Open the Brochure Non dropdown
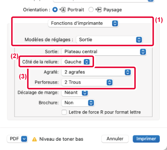 click(78, 103)
